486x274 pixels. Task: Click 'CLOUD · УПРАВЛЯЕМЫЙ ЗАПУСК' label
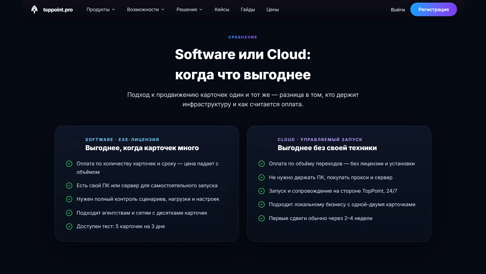(x=320, y=139)
